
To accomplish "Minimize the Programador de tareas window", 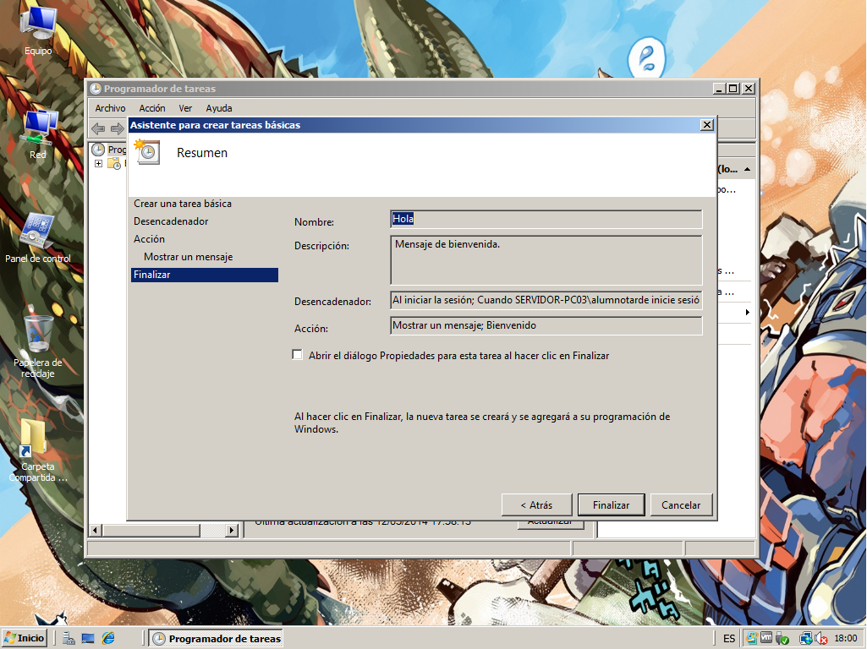I will point(719,89).
